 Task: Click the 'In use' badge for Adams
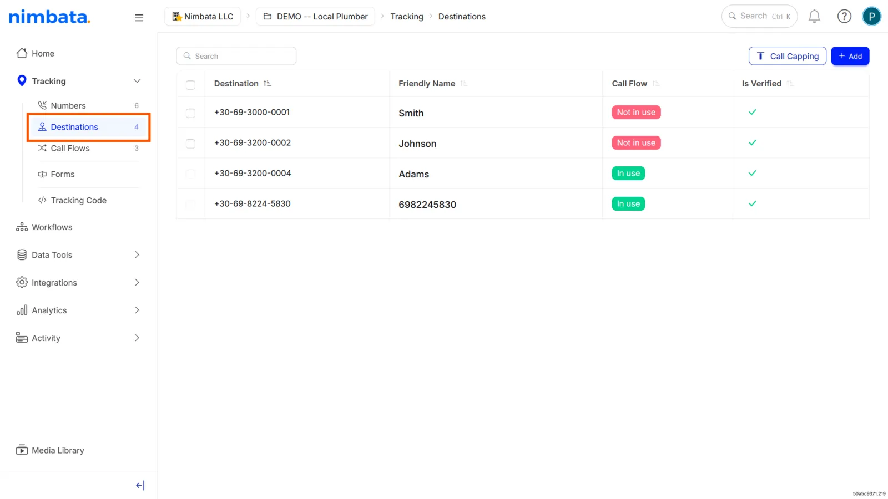(x=628, y=173)
